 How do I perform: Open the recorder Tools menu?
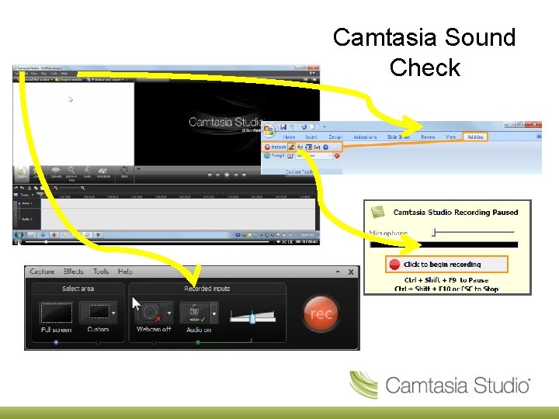(x=100, y=272)
